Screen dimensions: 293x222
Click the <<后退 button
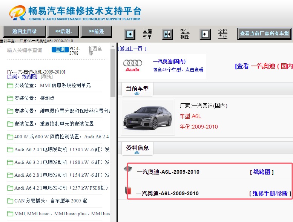pos(63,31)
